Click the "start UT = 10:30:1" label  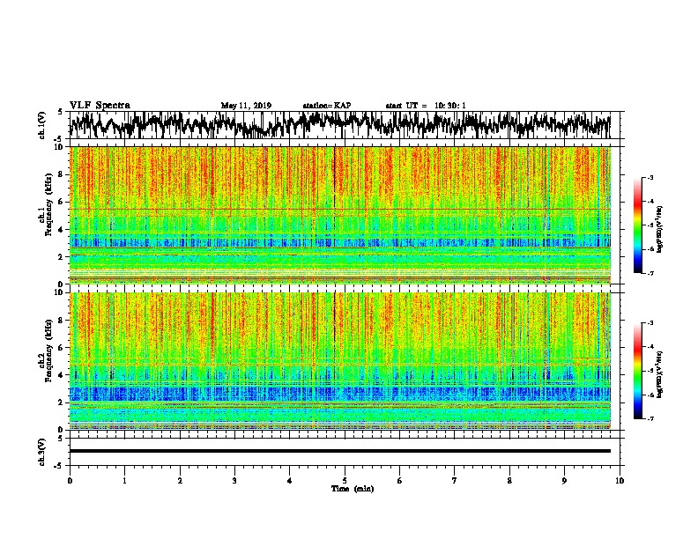[426, 106]
